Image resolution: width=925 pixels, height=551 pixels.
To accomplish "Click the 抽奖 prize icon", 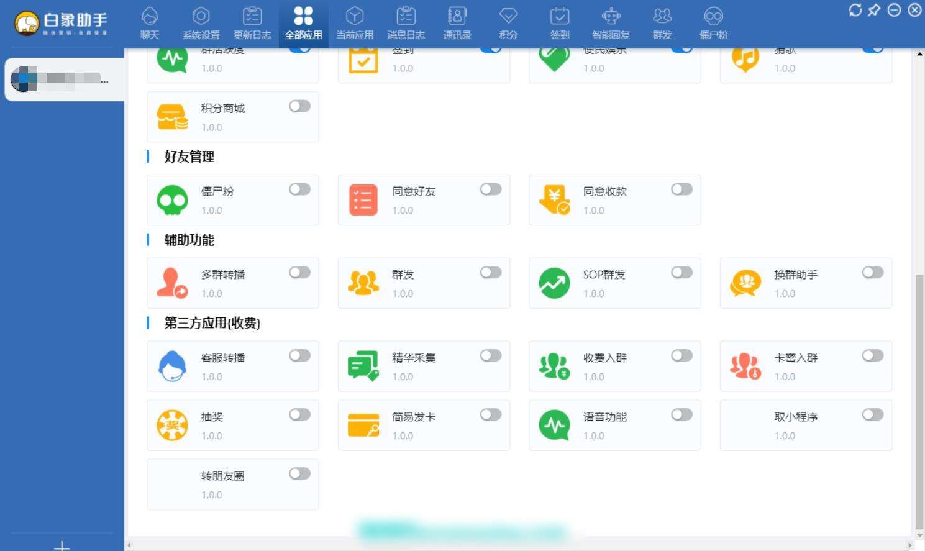I will (x=172, y=426).
